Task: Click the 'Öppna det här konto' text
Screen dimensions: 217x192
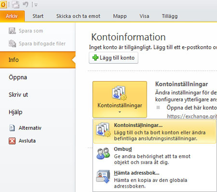Action: (x=192, y=108)
